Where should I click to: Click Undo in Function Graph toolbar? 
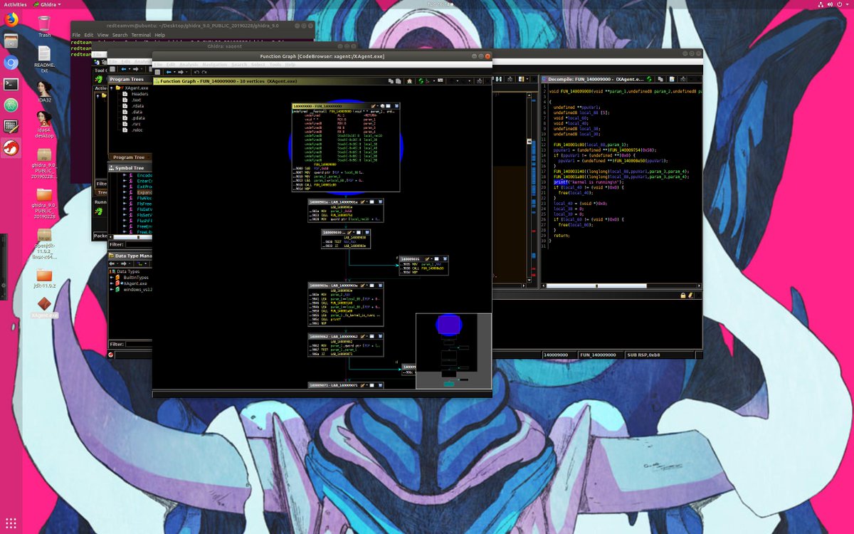(x=196, y=72)
